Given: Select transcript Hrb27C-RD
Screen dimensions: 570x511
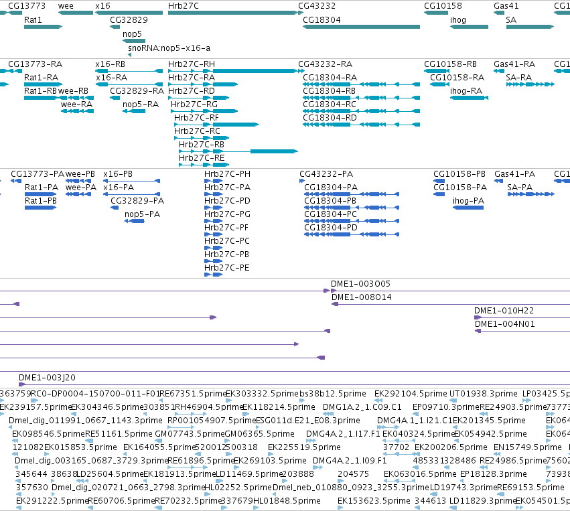Looking at the screenshot, I should pyautogui.click(x=191, y=91).
